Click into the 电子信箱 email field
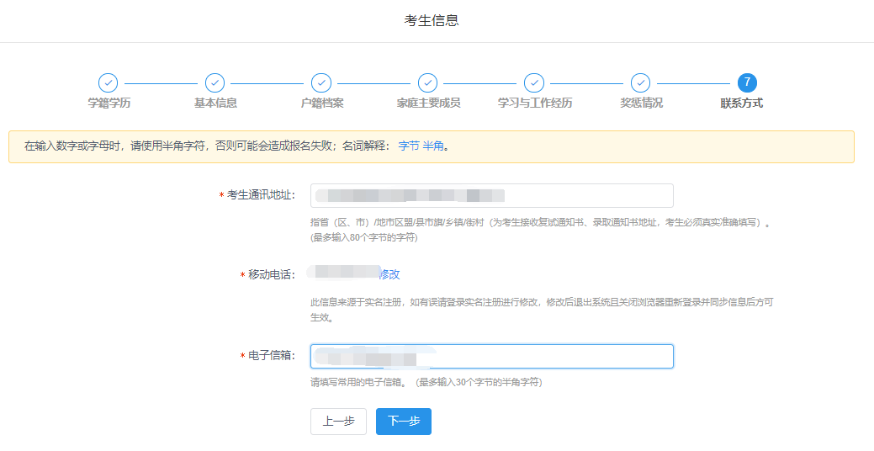The image size is (874, 451). pos(547,357)
